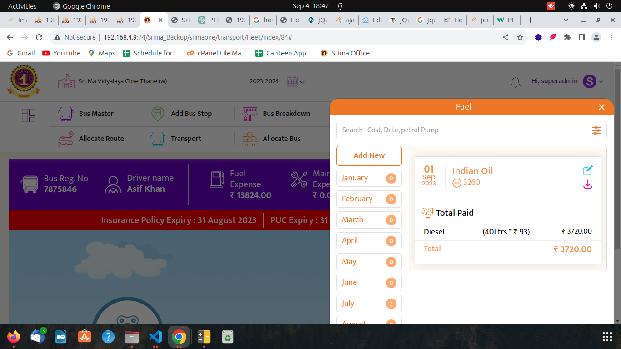This screenshot has width=621, height=349.
Task: Click the address bar URL
Action: pyautogui.click(x=198, y=37)
